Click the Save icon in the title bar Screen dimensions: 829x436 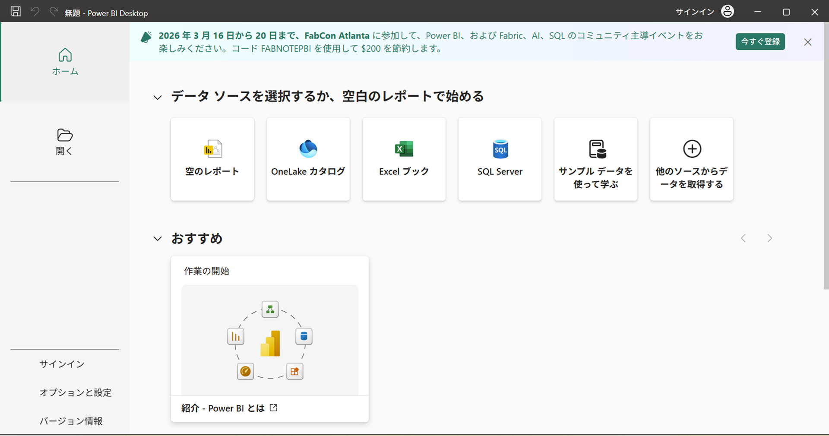16,11
